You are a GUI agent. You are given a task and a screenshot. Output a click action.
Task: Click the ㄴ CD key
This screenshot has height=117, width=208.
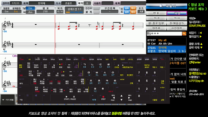(x=93, y=65)
